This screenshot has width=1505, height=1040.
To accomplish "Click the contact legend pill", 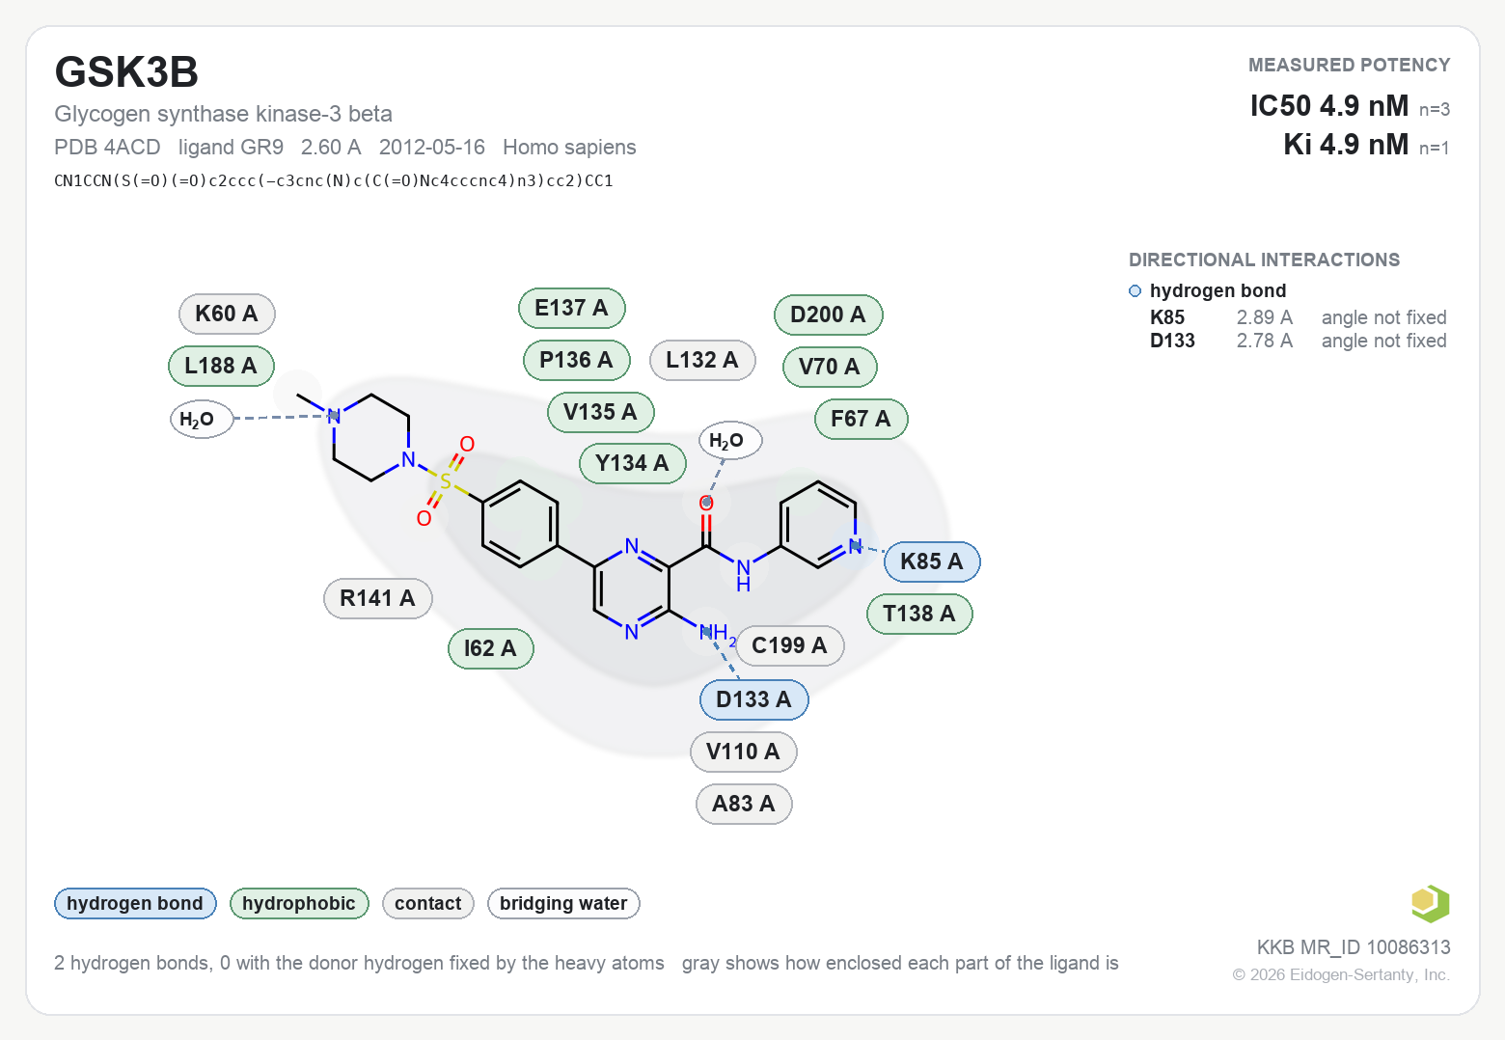I will 428,904.
